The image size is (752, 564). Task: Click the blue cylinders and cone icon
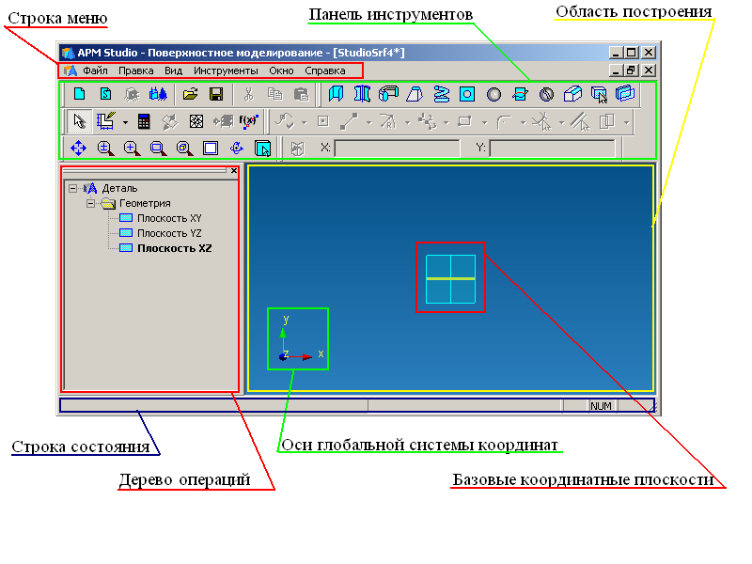click(x=158, y=94)
